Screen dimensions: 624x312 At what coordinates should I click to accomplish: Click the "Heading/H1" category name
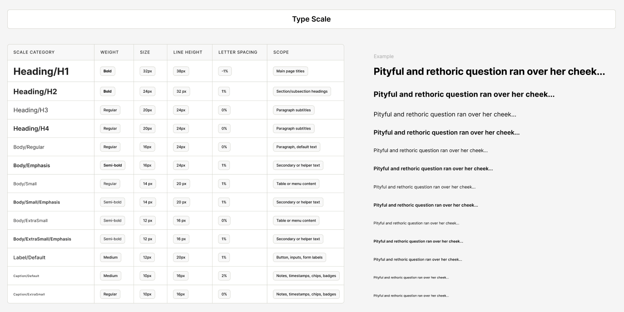(41, 71)
